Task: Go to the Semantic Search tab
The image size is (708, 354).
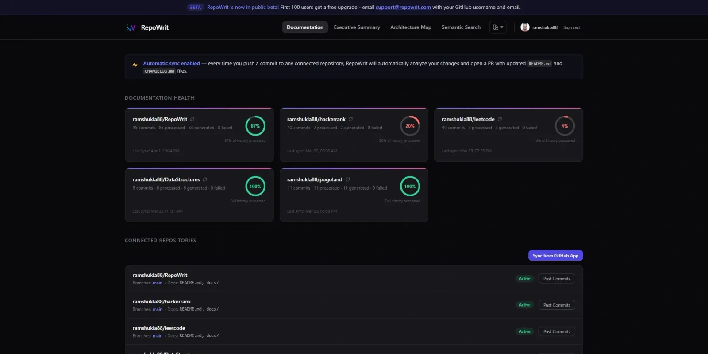Action: tap(461, 27)
